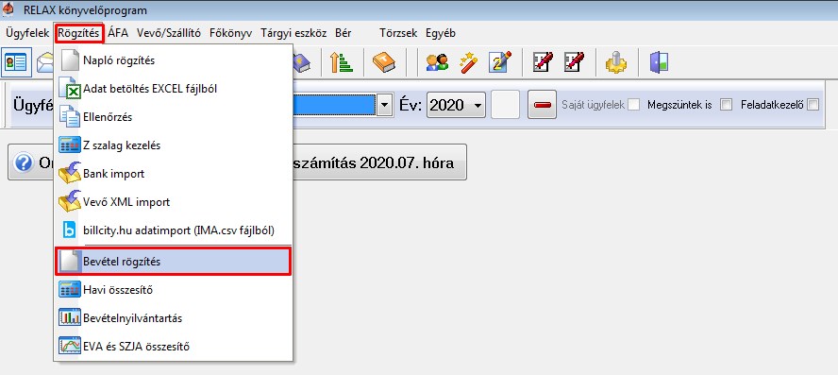Click the bar chart icon of Bevételnyilvántartás
Image resolution: width=838 pixels, height=375 pixels.
tap(70, 318)
